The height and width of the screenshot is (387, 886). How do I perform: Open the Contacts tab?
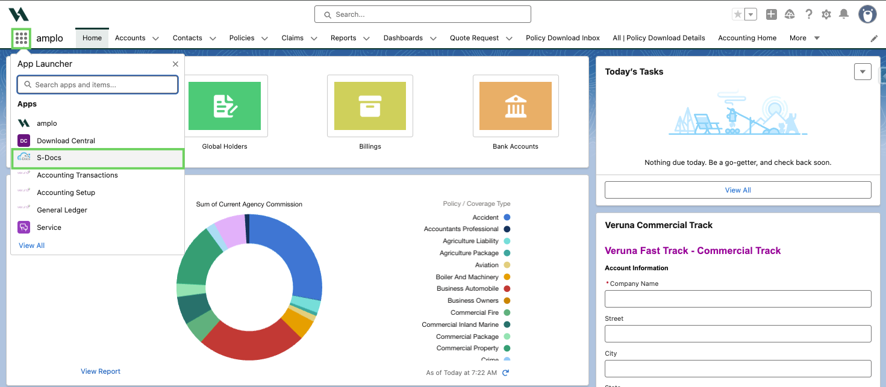pyautogui.click(x=187, y=38)
